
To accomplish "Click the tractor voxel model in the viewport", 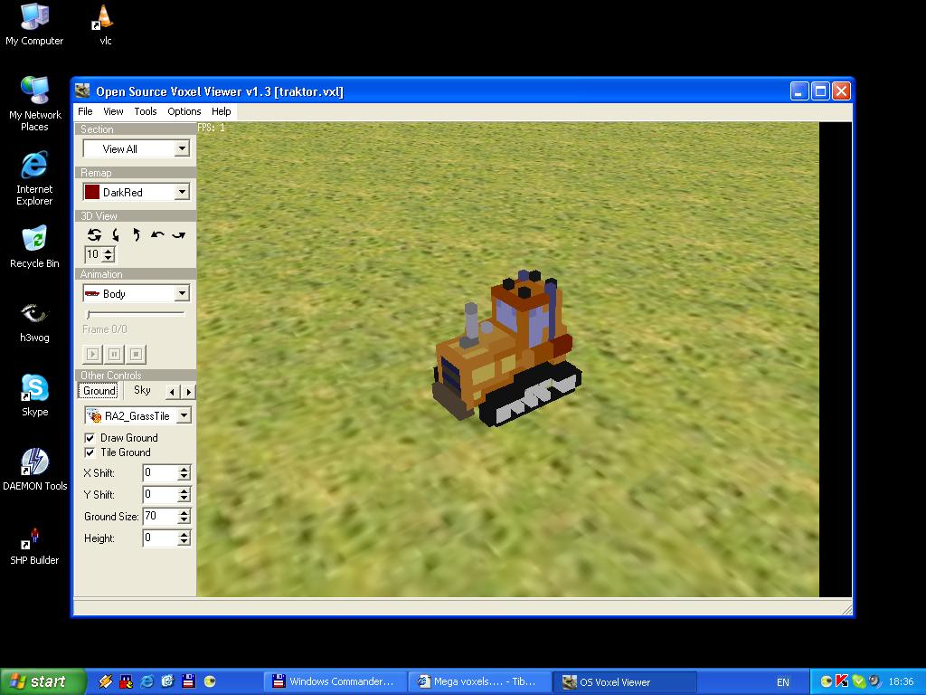I will (506, 348).
